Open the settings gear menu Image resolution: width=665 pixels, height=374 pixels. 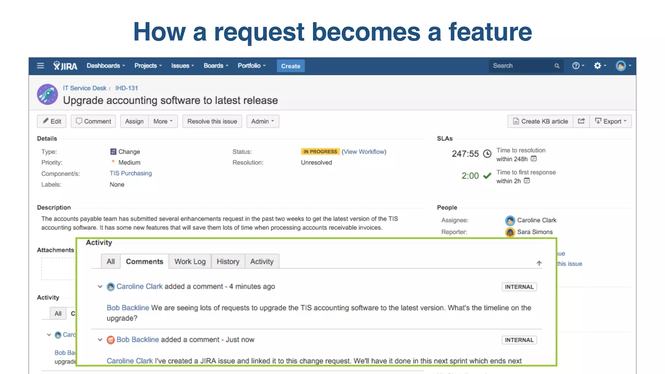point(600,66)
